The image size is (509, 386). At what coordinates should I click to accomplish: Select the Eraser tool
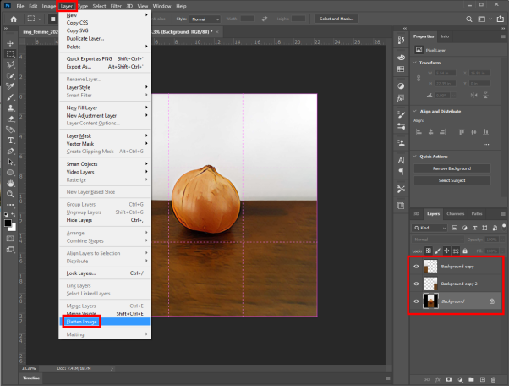pos(10,119)
